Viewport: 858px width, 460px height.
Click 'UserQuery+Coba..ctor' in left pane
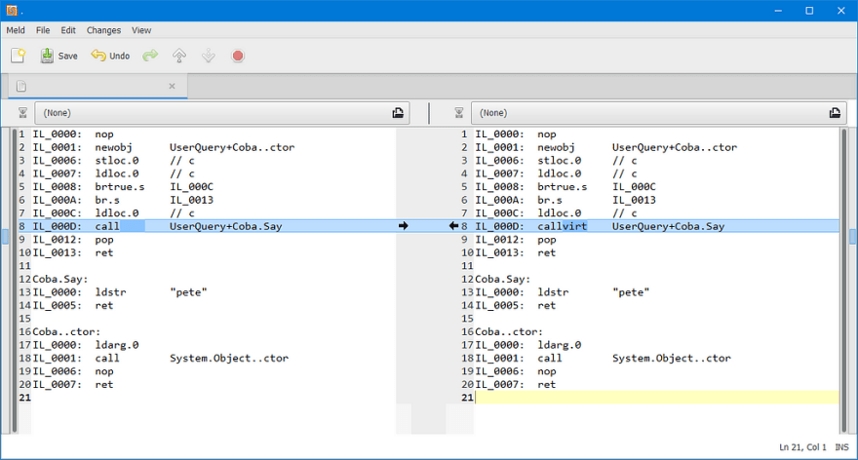[232, 147]
